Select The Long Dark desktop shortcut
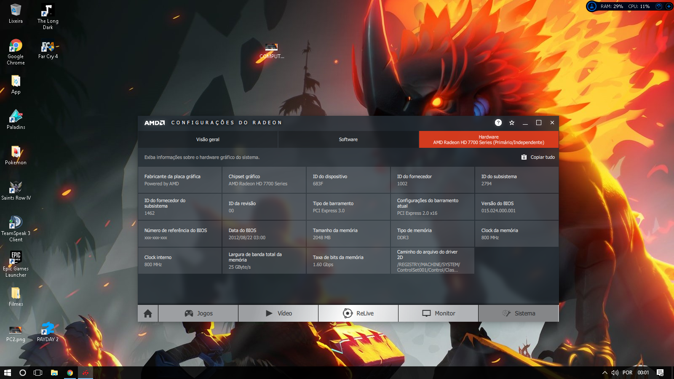The width and height of the screenshot is (674, 379). pyautogui.click(x=48, y=17)
